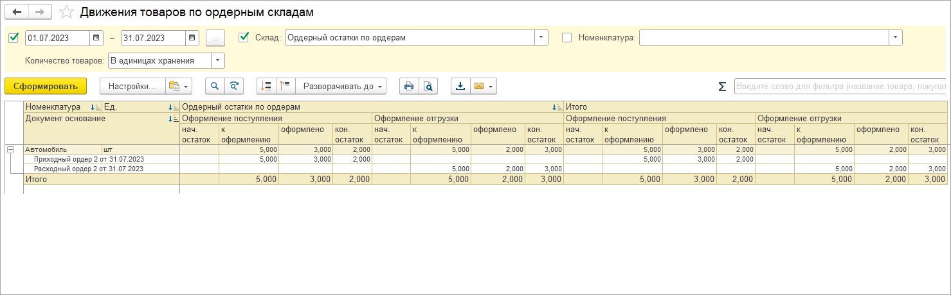951x295 pixels.
Task: Click the start date field 01.07.2023
Action: pos(57,38)
